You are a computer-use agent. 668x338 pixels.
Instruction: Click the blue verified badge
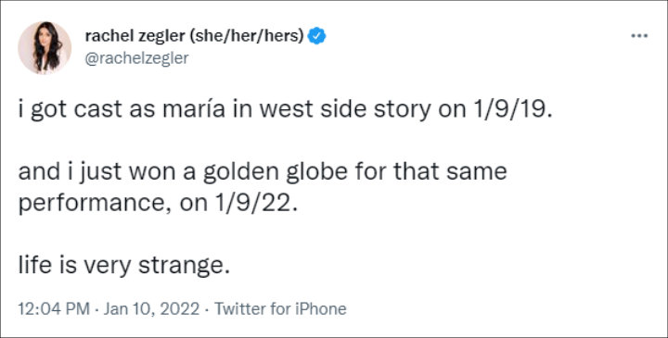click(316, 37)
